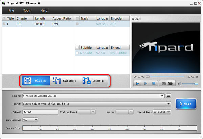Select Customize copy mode
203x139 pixels.
point(94,80)
